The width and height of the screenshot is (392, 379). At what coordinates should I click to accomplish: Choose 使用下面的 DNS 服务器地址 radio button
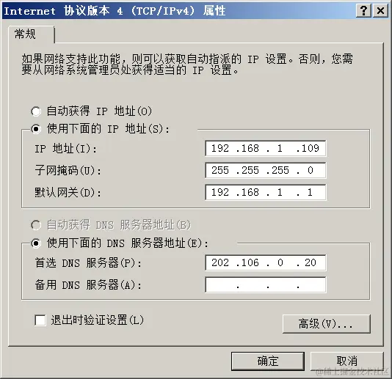(36, 243)
